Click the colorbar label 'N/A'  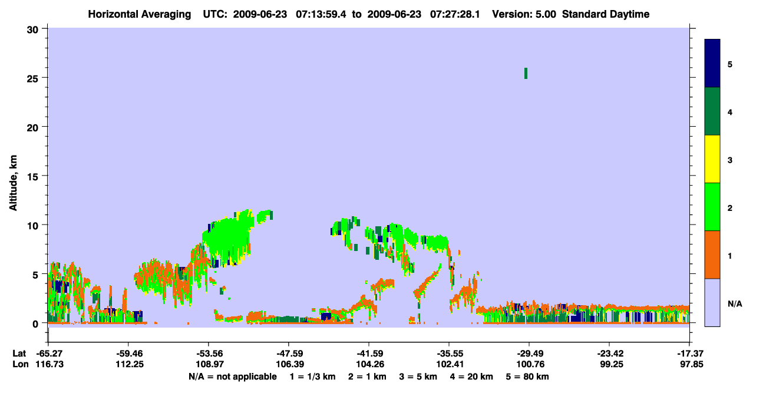click(x=735, y=304)
